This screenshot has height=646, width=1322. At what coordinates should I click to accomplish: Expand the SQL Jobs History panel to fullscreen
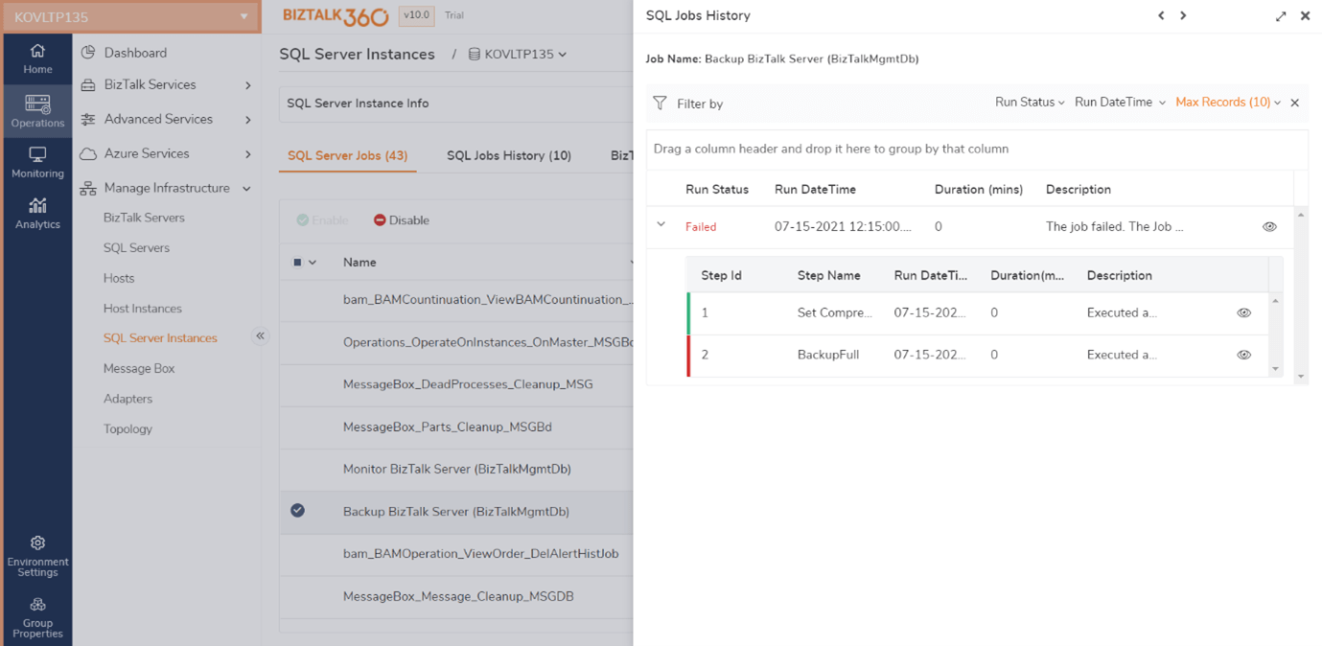1282,15
